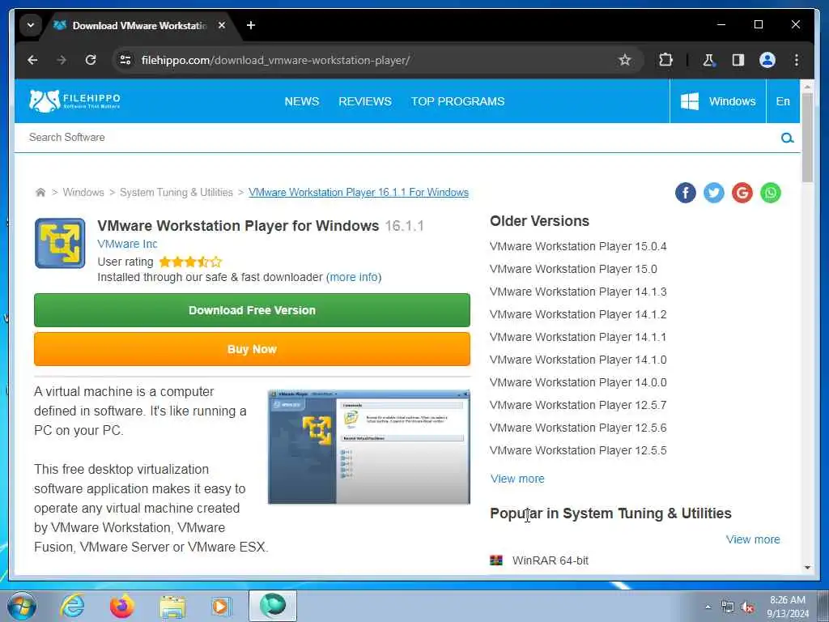This screenshot has height=622, width=829.
Task: Click the Download Free Version button
Action: (253, 310)
